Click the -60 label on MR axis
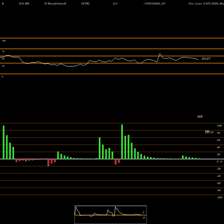 219,183
